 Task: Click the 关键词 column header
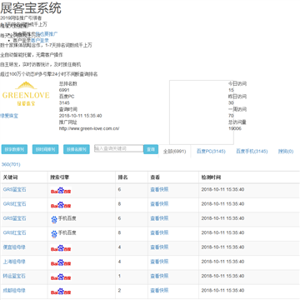pyautogui.click(x=10, y=177)
